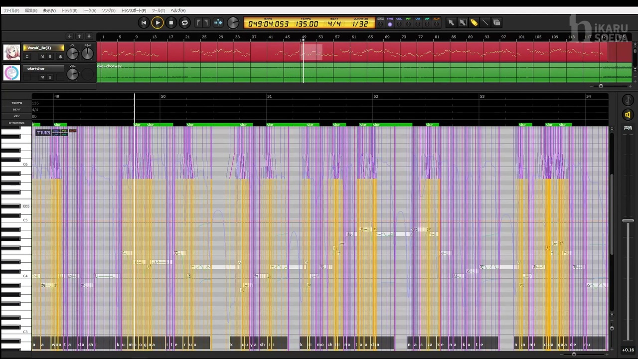Select the eraser tool at toolbar end
This screenshot has width=638, height=359.
[x=497, y=22]
